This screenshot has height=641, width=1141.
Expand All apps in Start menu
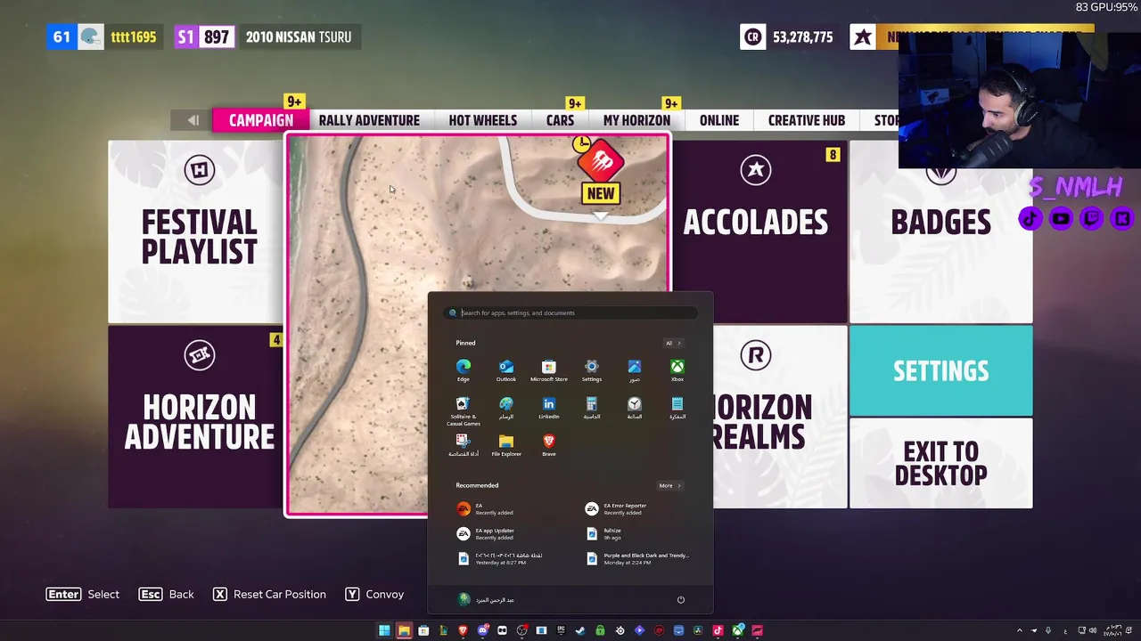tap(672, 343)
